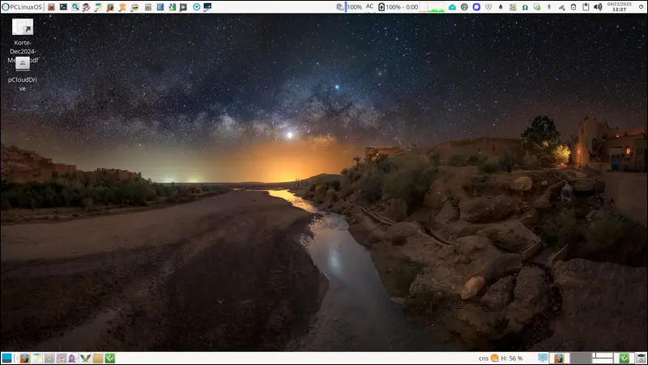Viewport: 648px width, 365px height.
Task: Open the blue clock launcher in top panel
Action: click(197, 7)
